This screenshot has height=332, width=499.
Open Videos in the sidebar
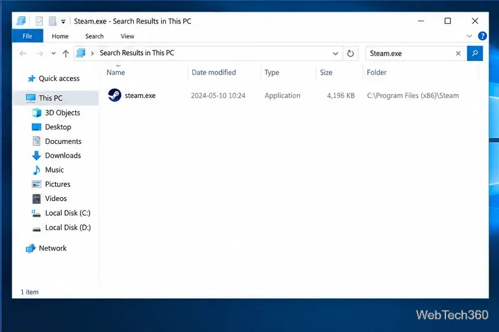(x=56, y=198)
